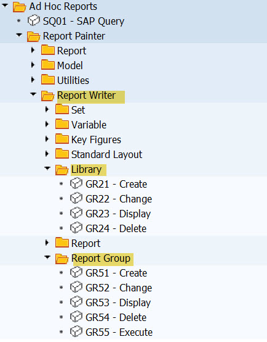This screenshot has width=267, height=342.
Task: Open GR24 - Delete library transaction
Action: tap(116, 228)
